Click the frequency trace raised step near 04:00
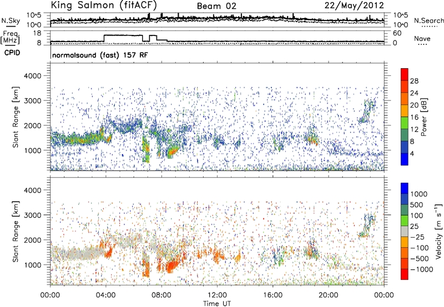This screenshot has width=444, height=307. (123, 35)
